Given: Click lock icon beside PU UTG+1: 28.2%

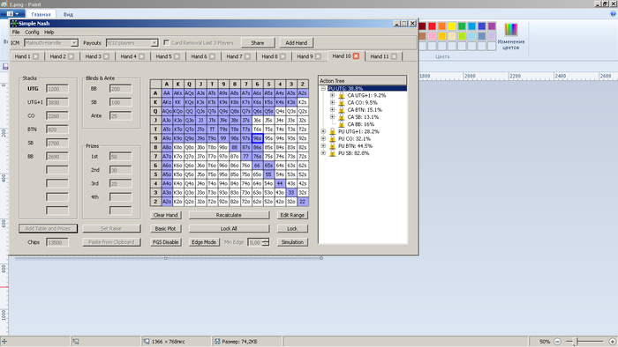Looking at the screenshot, I should coord(332,131).
